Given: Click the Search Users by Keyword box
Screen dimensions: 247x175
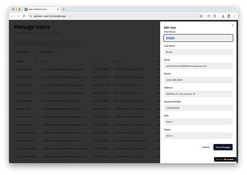Looking at the screenshot, I should [50, 43].
